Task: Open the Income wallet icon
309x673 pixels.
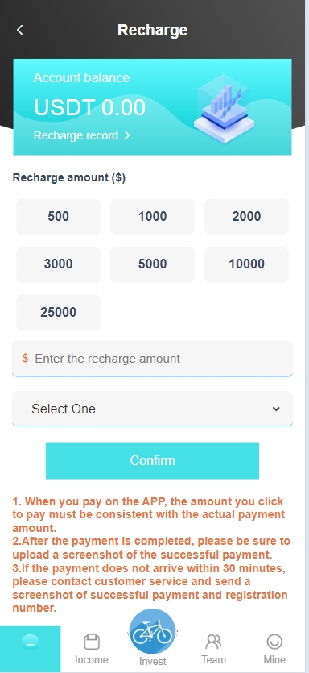Action: tap(91, 642)
